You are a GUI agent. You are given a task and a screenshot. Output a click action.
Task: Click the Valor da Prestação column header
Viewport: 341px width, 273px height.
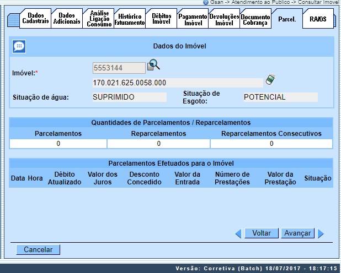click(x=280, y=178)
